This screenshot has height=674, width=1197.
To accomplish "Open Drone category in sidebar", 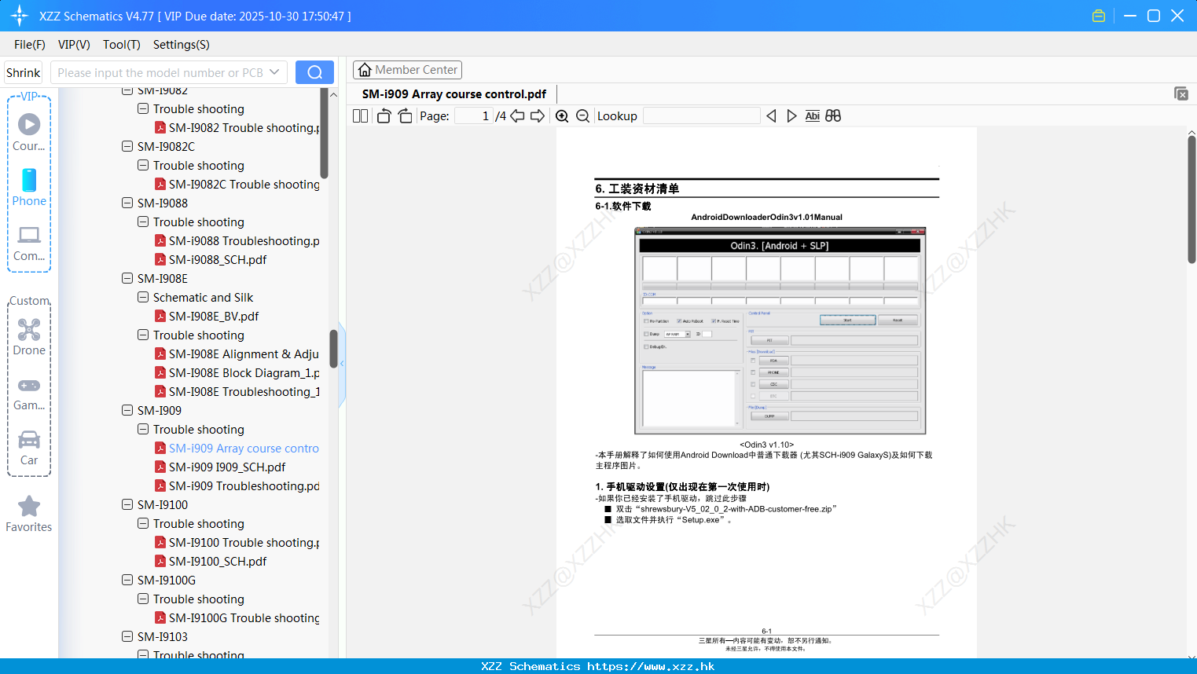I will click(x=29, y=337).
